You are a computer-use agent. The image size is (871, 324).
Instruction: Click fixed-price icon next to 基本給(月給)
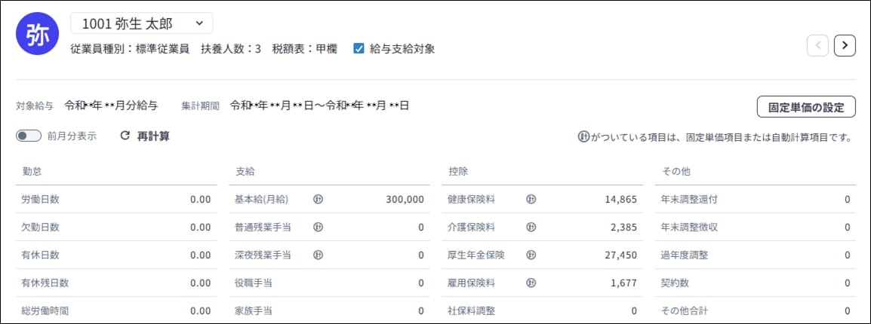(318, 200)
